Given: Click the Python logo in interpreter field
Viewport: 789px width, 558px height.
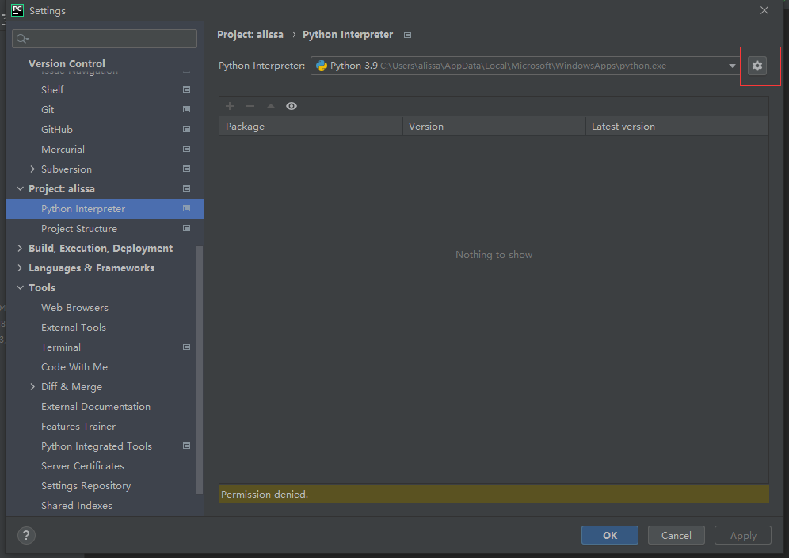Looking at the screenshot, I should click(322, 66).
